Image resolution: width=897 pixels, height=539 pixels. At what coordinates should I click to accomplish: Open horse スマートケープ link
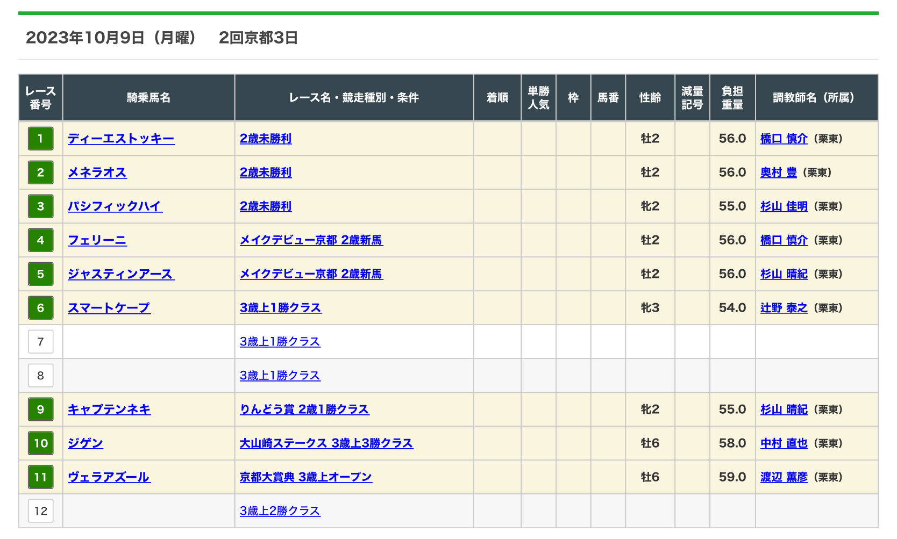coord(109,308)
